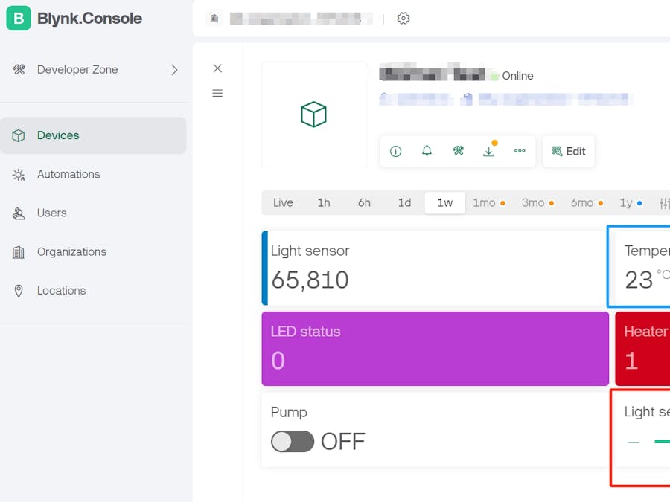
Task: Click the purple LED status widget
Action: 435,348
